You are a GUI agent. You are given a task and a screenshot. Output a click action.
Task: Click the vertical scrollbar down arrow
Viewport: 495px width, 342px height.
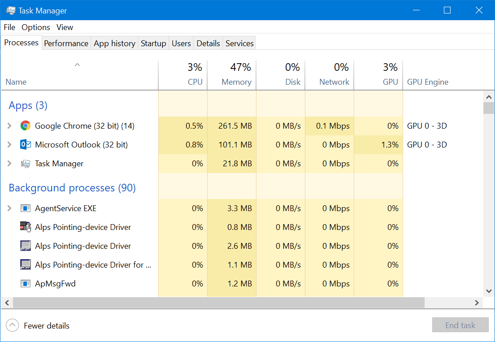[488, 291]
